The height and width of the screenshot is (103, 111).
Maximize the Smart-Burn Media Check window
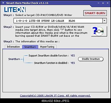click(103, 3)
